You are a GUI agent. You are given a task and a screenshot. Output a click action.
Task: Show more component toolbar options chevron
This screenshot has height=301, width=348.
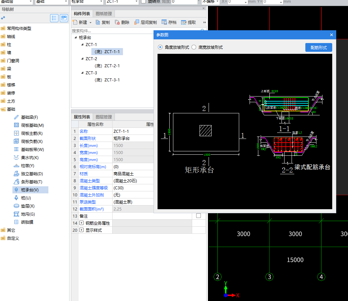[x=205, y=22]
